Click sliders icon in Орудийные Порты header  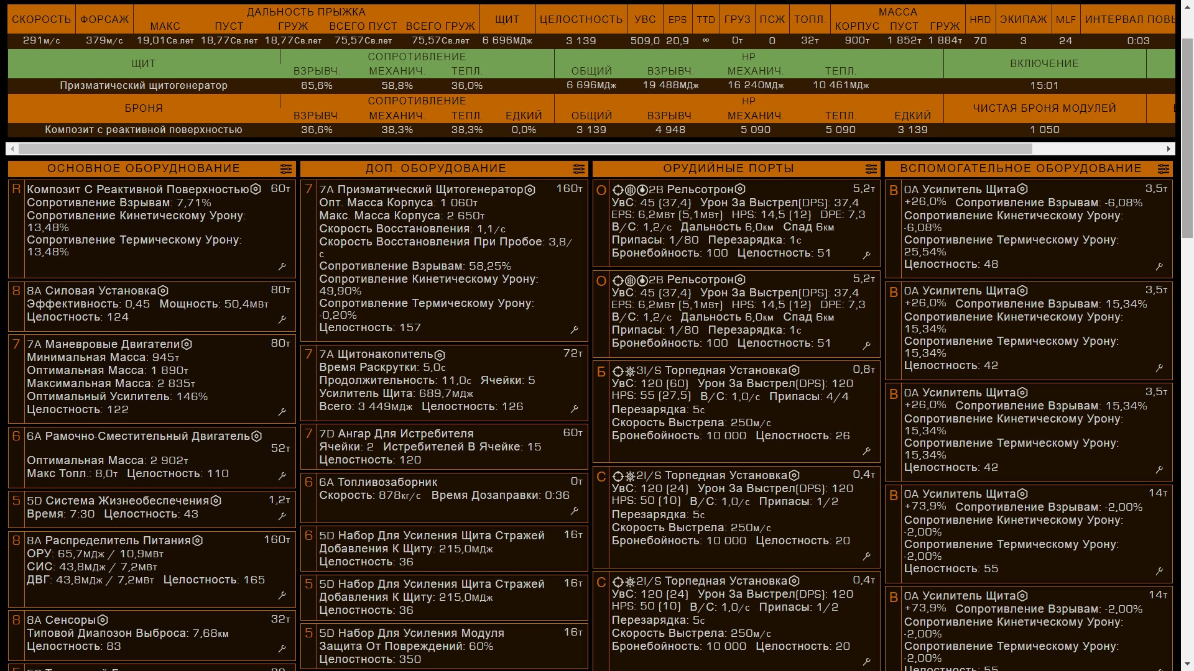(x=871, y=169)
